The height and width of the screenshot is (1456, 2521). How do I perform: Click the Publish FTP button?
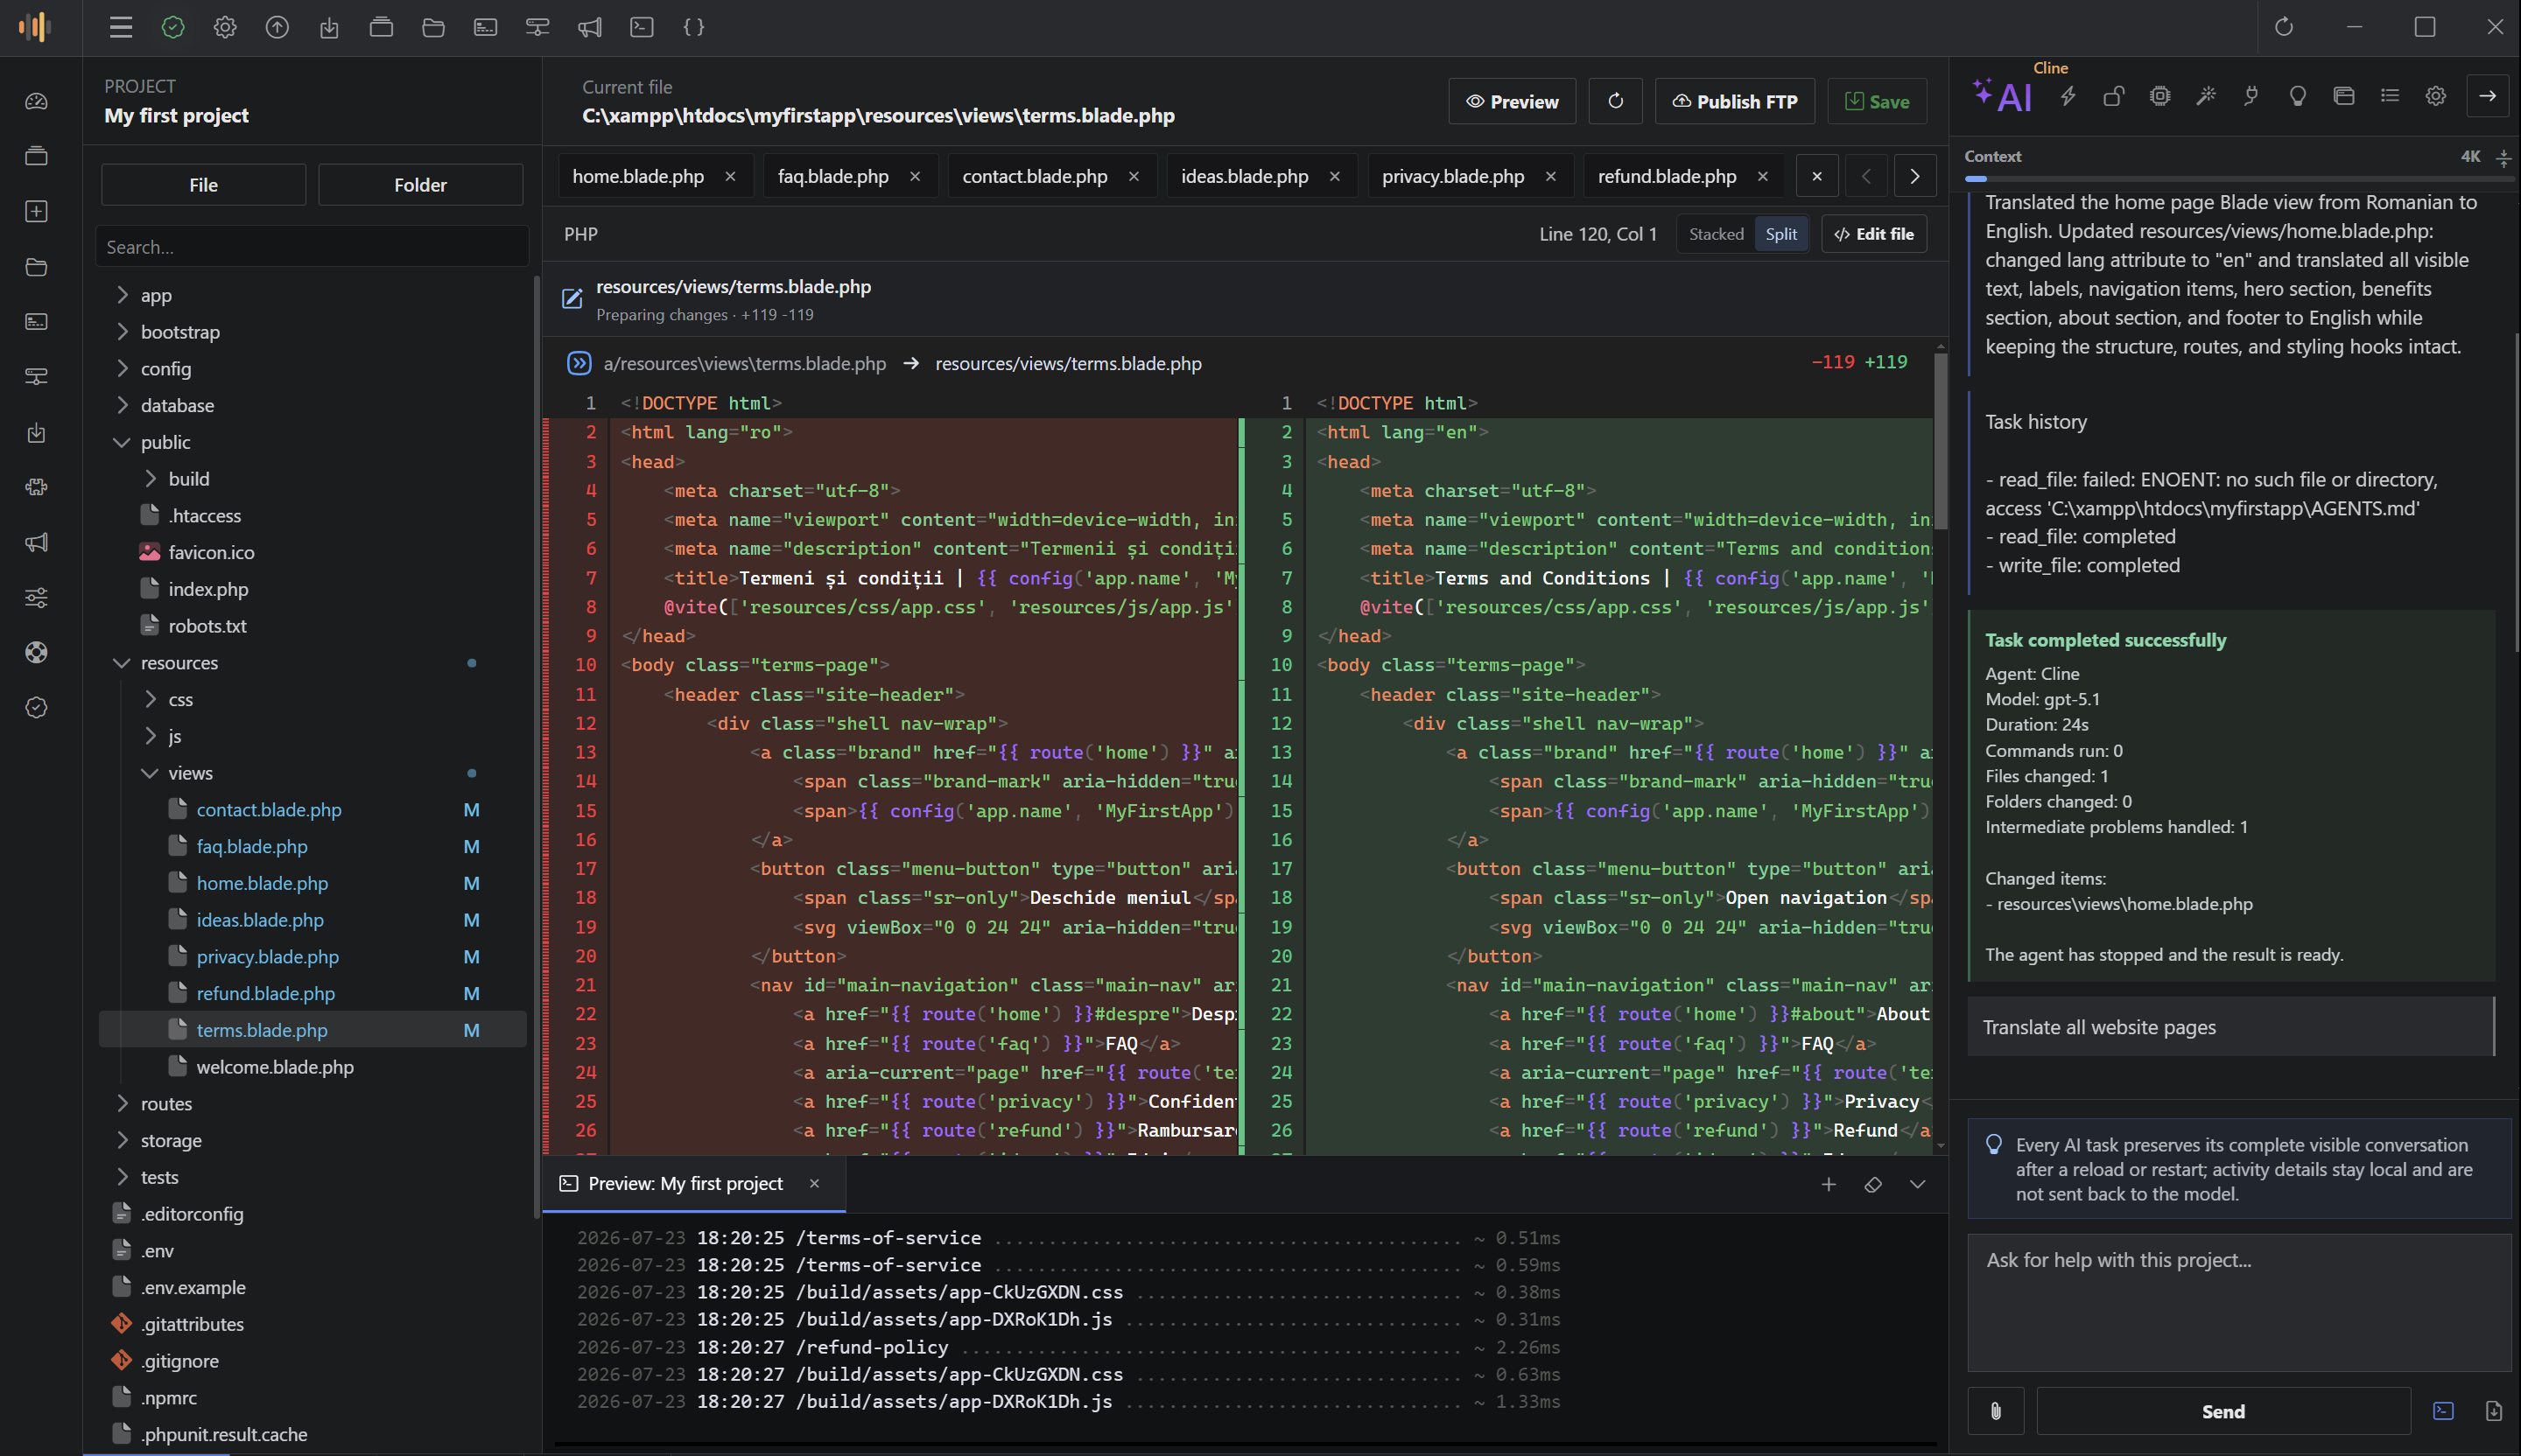(1735, 101)
